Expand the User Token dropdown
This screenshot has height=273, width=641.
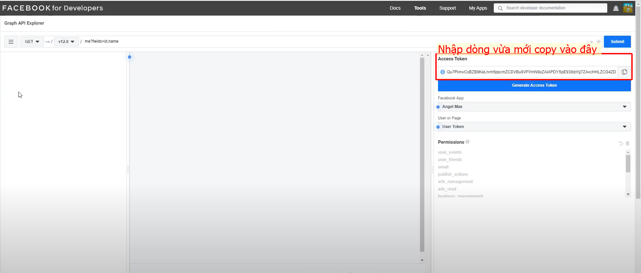(534, 127)
